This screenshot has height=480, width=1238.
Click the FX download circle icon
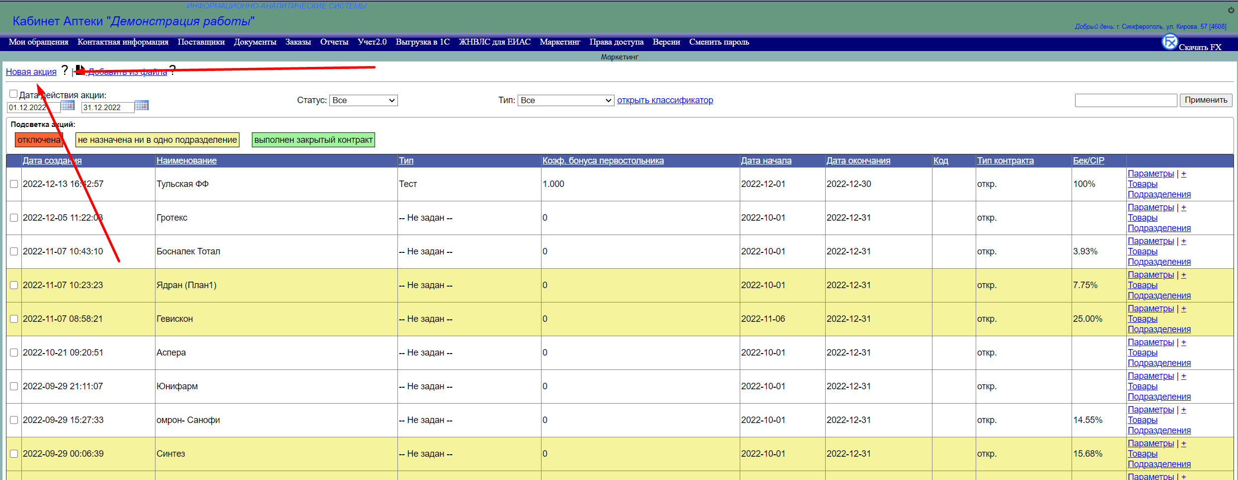(x=1169, y=42)
